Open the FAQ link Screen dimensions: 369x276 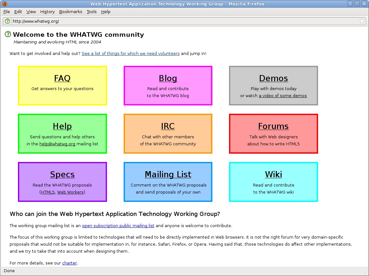coord(62,78)
